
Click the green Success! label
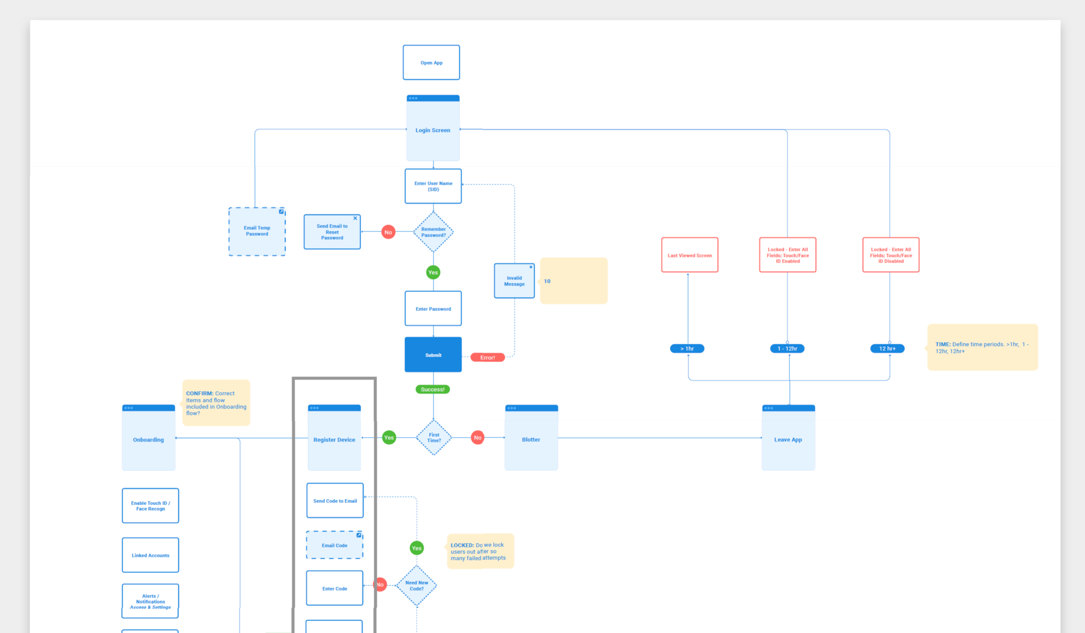pos(432,389)
